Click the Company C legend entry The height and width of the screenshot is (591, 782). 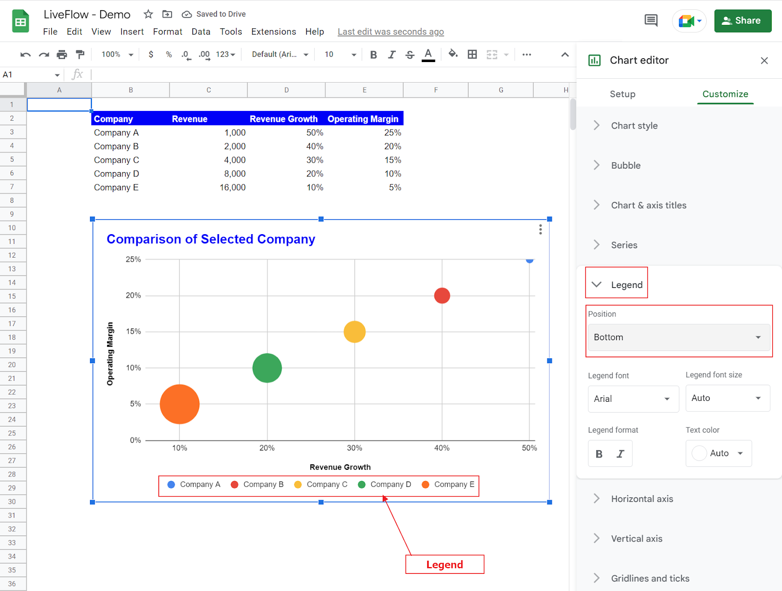pyautogui.click(x=321, y=484)
